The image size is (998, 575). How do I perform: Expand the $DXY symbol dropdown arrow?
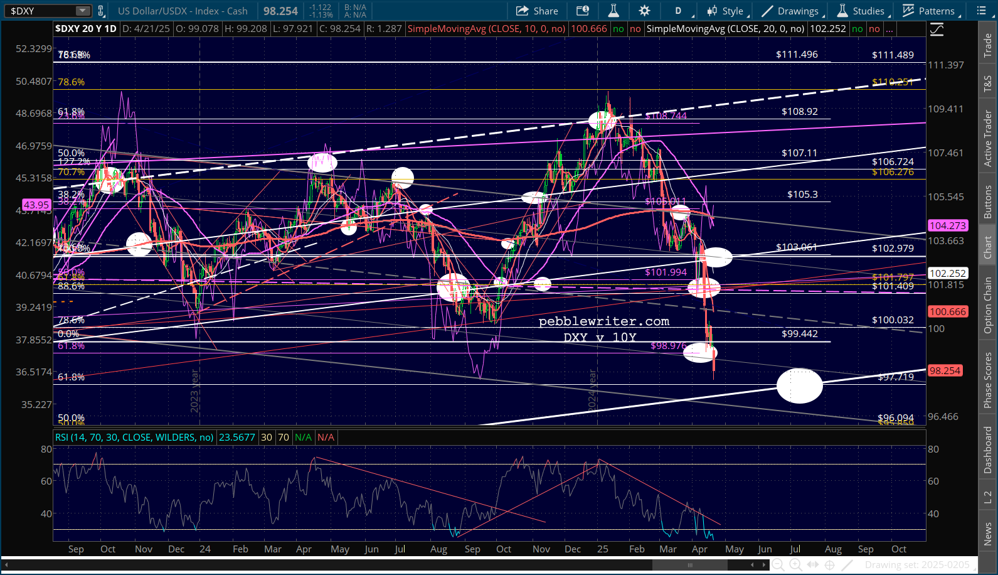pos(83,11)
